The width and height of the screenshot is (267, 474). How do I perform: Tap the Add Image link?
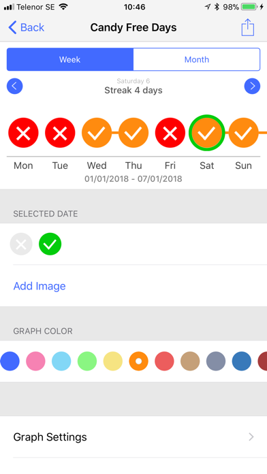(x=40, y=286)
